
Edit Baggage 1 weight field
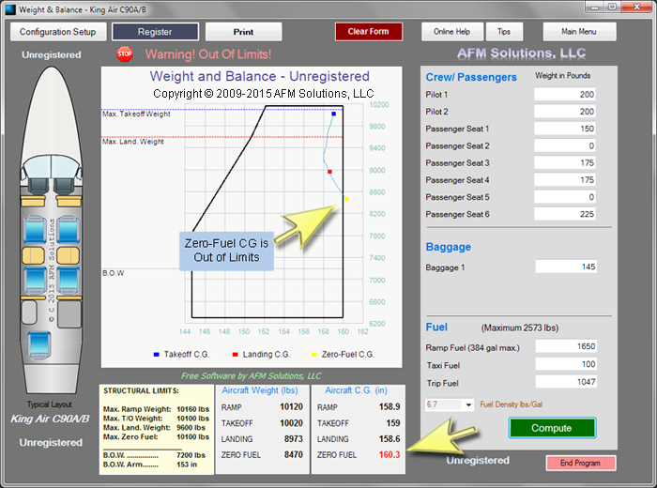tap(566, 267)
